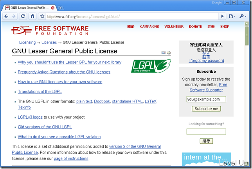The width and height of the screenshot is (252, 169).
Task: Print this page using printer icon
Action: click(169, 52)
